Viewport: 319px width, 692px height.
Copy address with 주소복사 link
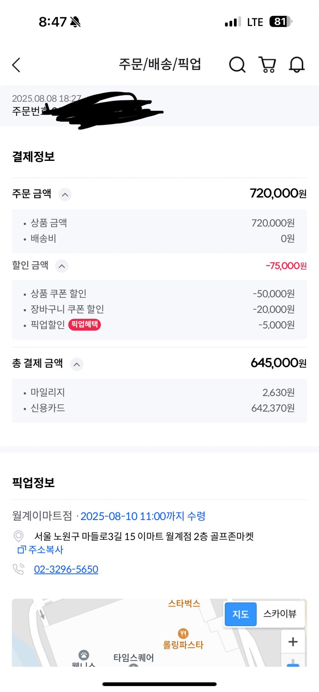tap(40, 550)
